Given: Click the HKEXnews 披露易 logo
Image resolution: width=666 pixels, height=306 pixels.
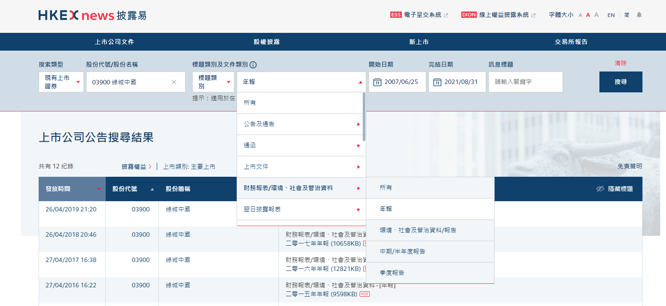Looking at the screenshot, I should [92, 16].
